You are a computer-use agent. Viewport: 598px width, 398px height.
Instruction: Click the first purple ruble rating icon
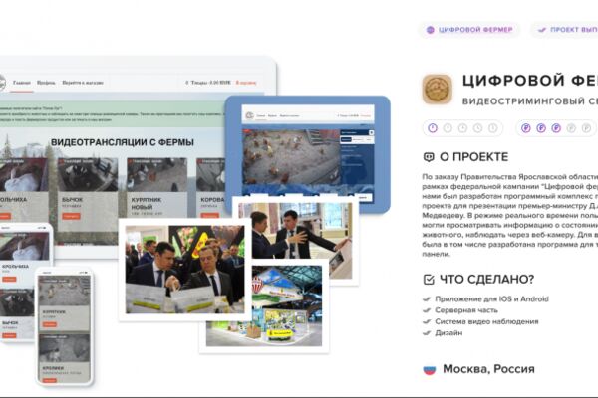(526, 128)
